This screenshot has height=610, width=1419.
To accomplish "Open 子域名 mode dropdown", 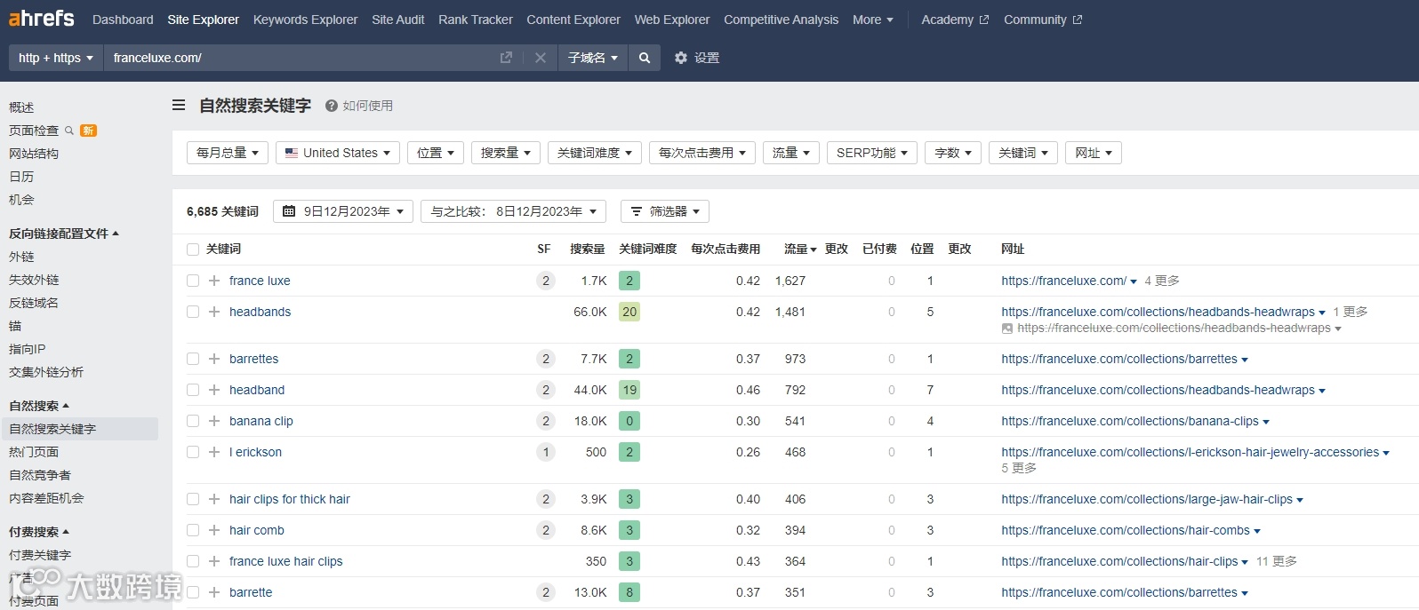I will coord(593,58).
